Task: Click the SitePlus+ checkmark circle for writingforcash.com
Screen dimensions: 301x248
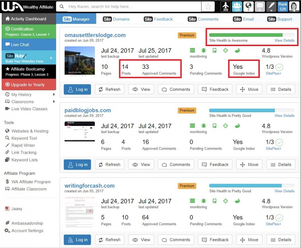Action: coord(279,218)
